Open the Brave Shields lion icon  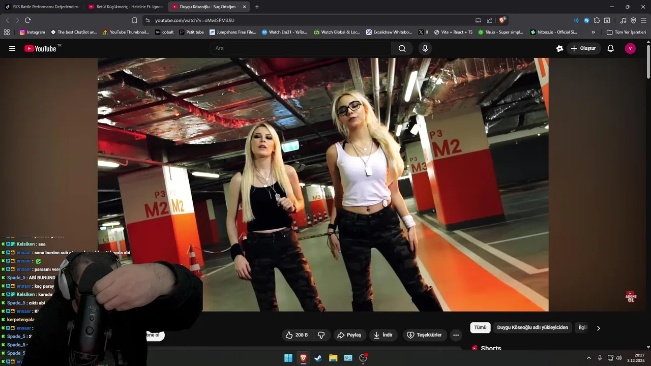pyautogui.click(x=502, y=20)
